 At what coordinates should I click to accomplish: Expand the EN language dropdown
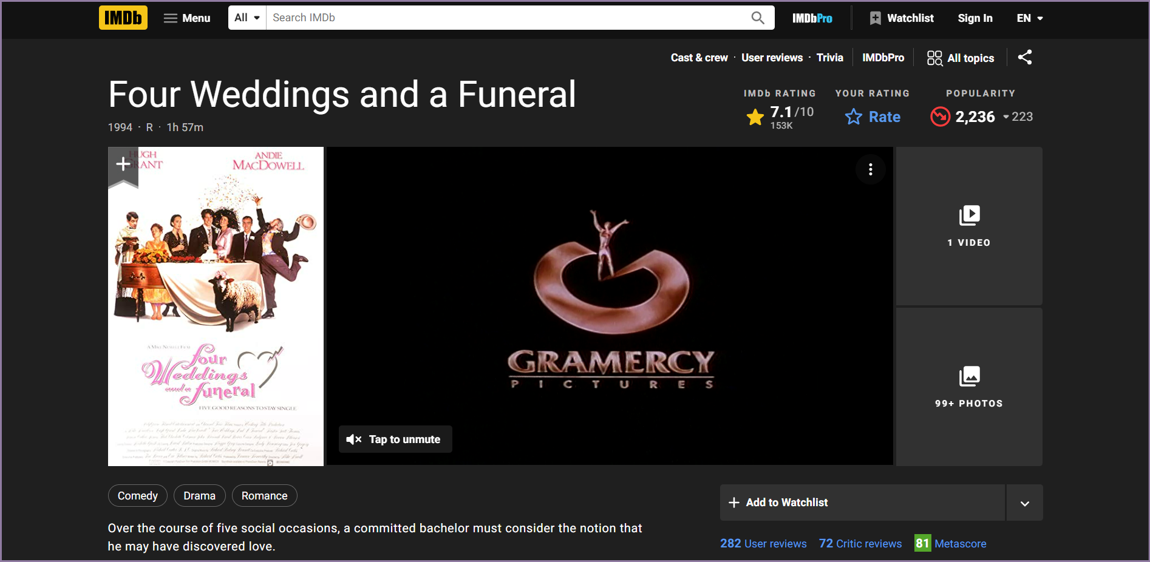click(x=1030, y=18)
